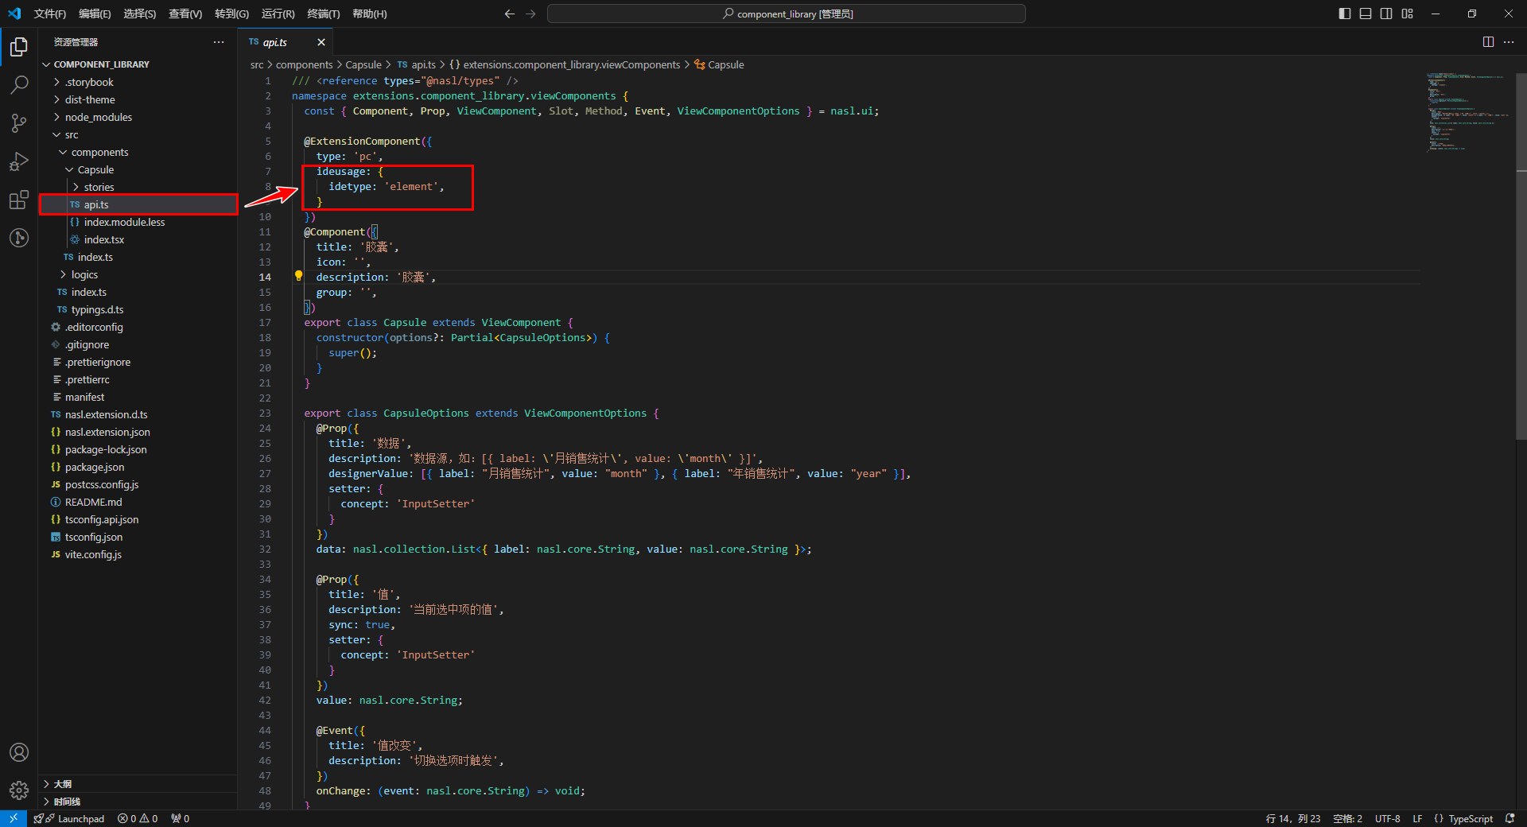Collapse the components folder

(x=138, y=152)
